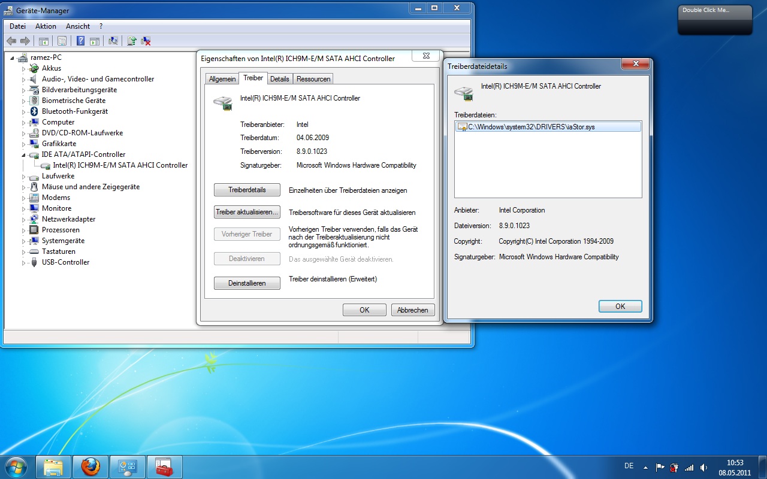Select the USB-Controller plug icon in tree

point(35,262)
